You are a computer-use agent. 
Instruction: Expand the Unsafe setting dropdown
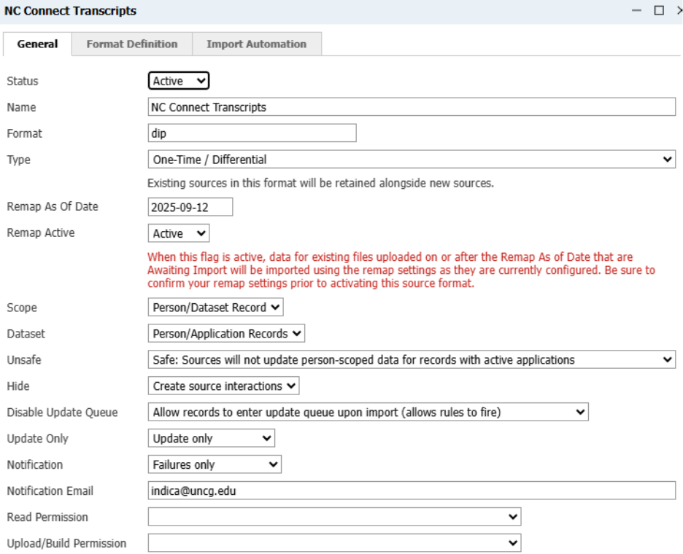pyautogui.click(x=412, y=359)
